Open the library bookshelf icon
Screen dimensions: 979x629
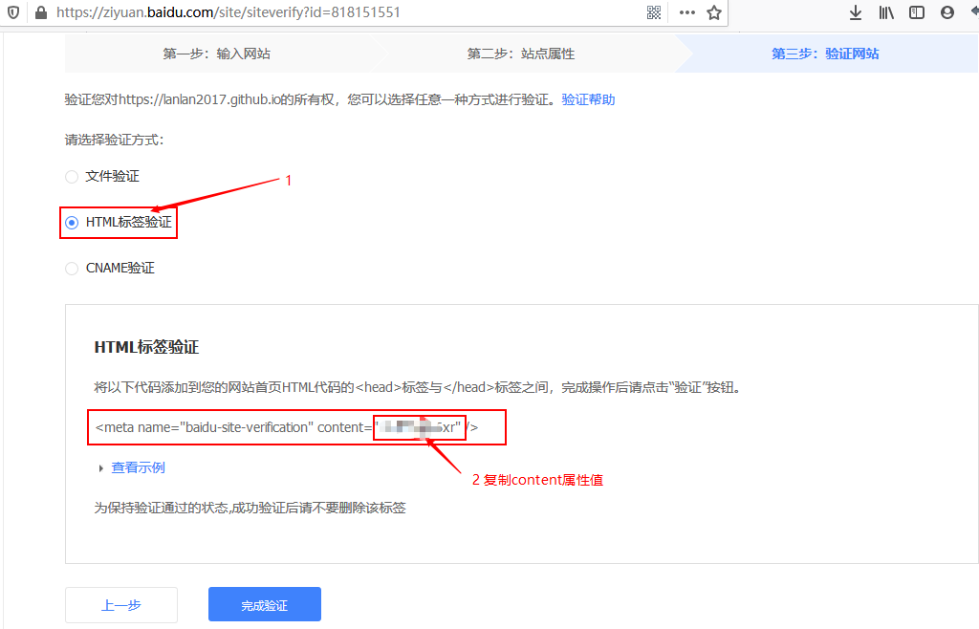coord(886,12)
